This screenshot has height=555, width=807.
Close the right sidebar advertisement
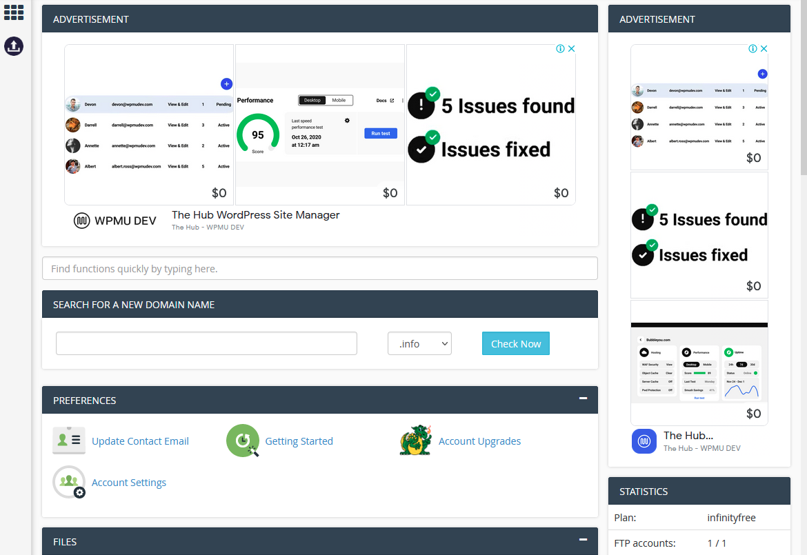(x=764, y=49)
